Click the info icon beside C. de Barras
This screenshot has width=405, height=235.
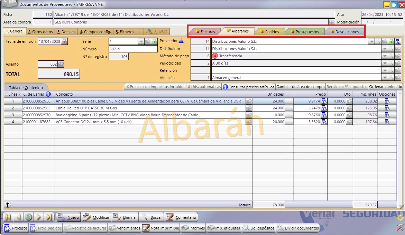tap(48, 94)
